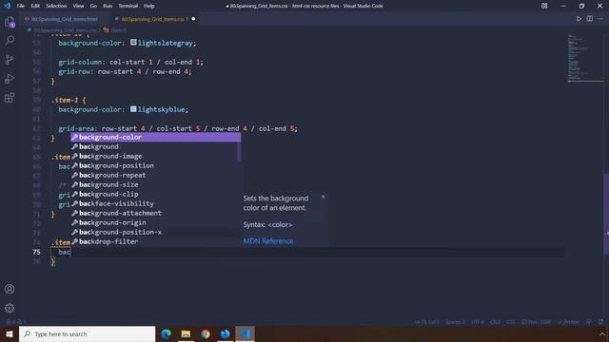Open the Manage gear icon
The image size is (609, 342).
[10, 308]
